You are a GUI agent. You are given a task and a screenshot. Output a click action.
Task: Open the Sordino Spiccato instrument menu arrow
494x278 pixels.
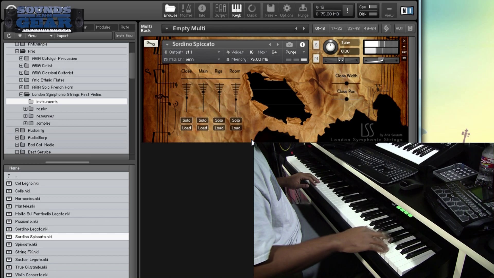[167, 45]
